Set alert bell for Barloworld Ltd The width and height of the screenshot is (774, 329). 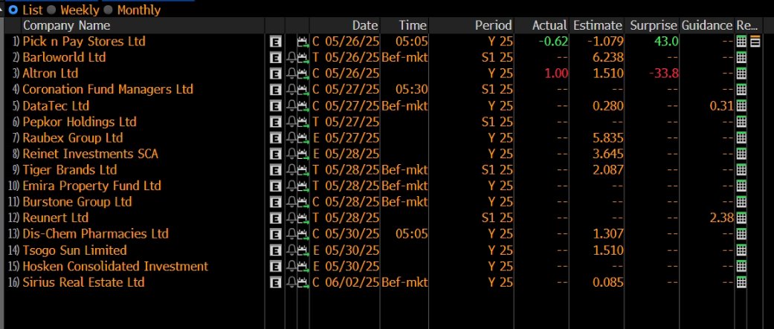(x=291, y=58)
